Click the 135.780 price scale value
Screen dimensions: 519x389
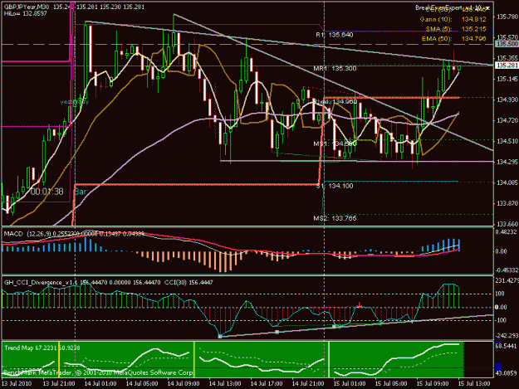click(x=507, y=17)
